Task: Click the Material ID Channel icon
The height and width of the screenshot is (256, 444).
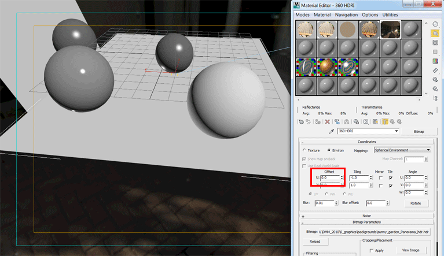Action: click(366, 122)
